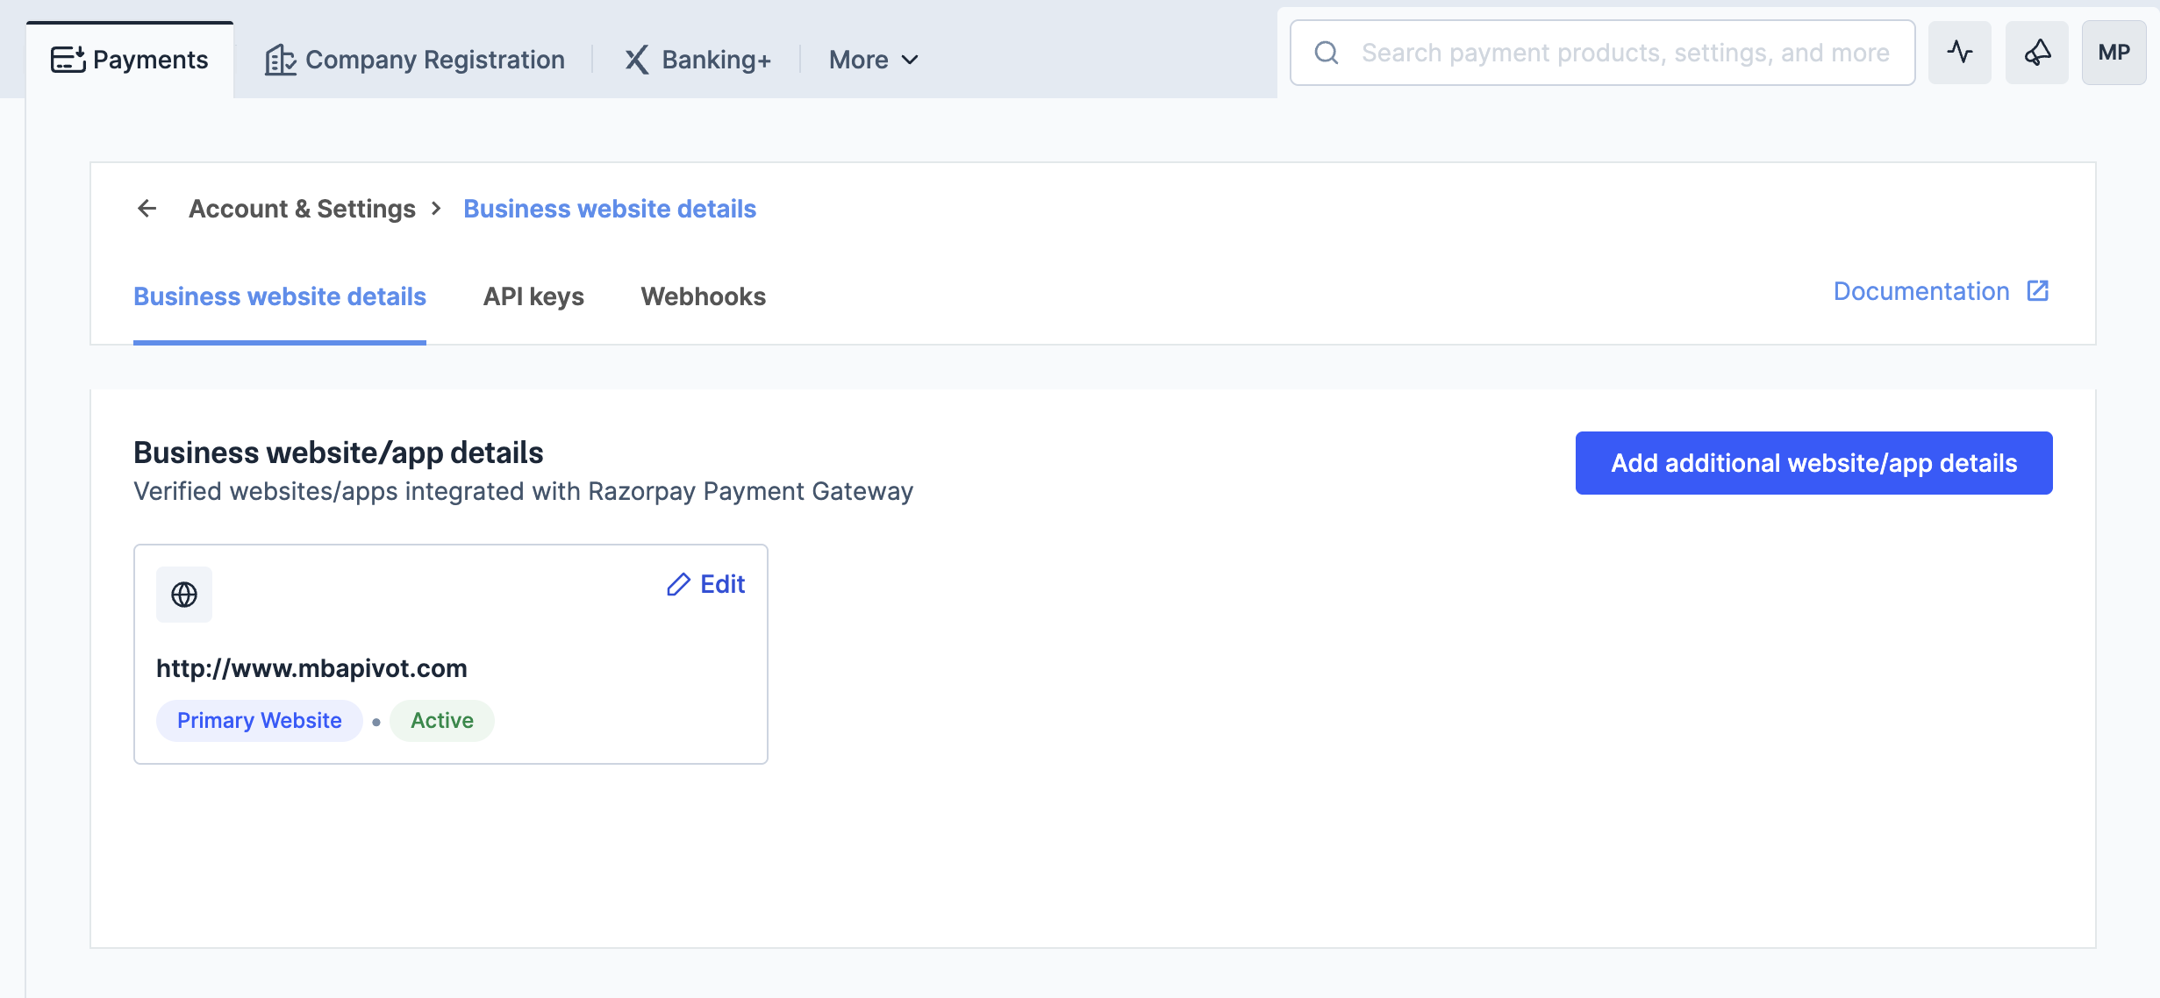Click Add additional website/app details button

pos(1813,463)
